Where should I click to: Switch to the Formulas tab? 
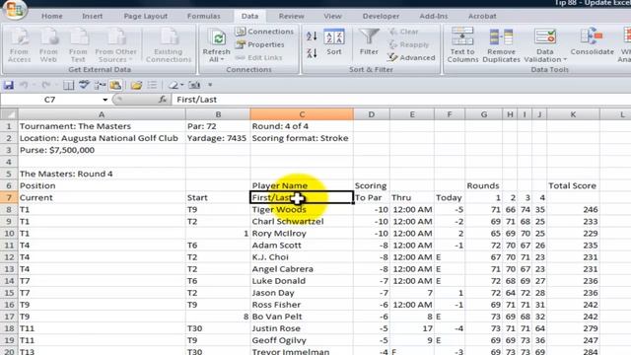pyautogui.click(x=204, y=16)
